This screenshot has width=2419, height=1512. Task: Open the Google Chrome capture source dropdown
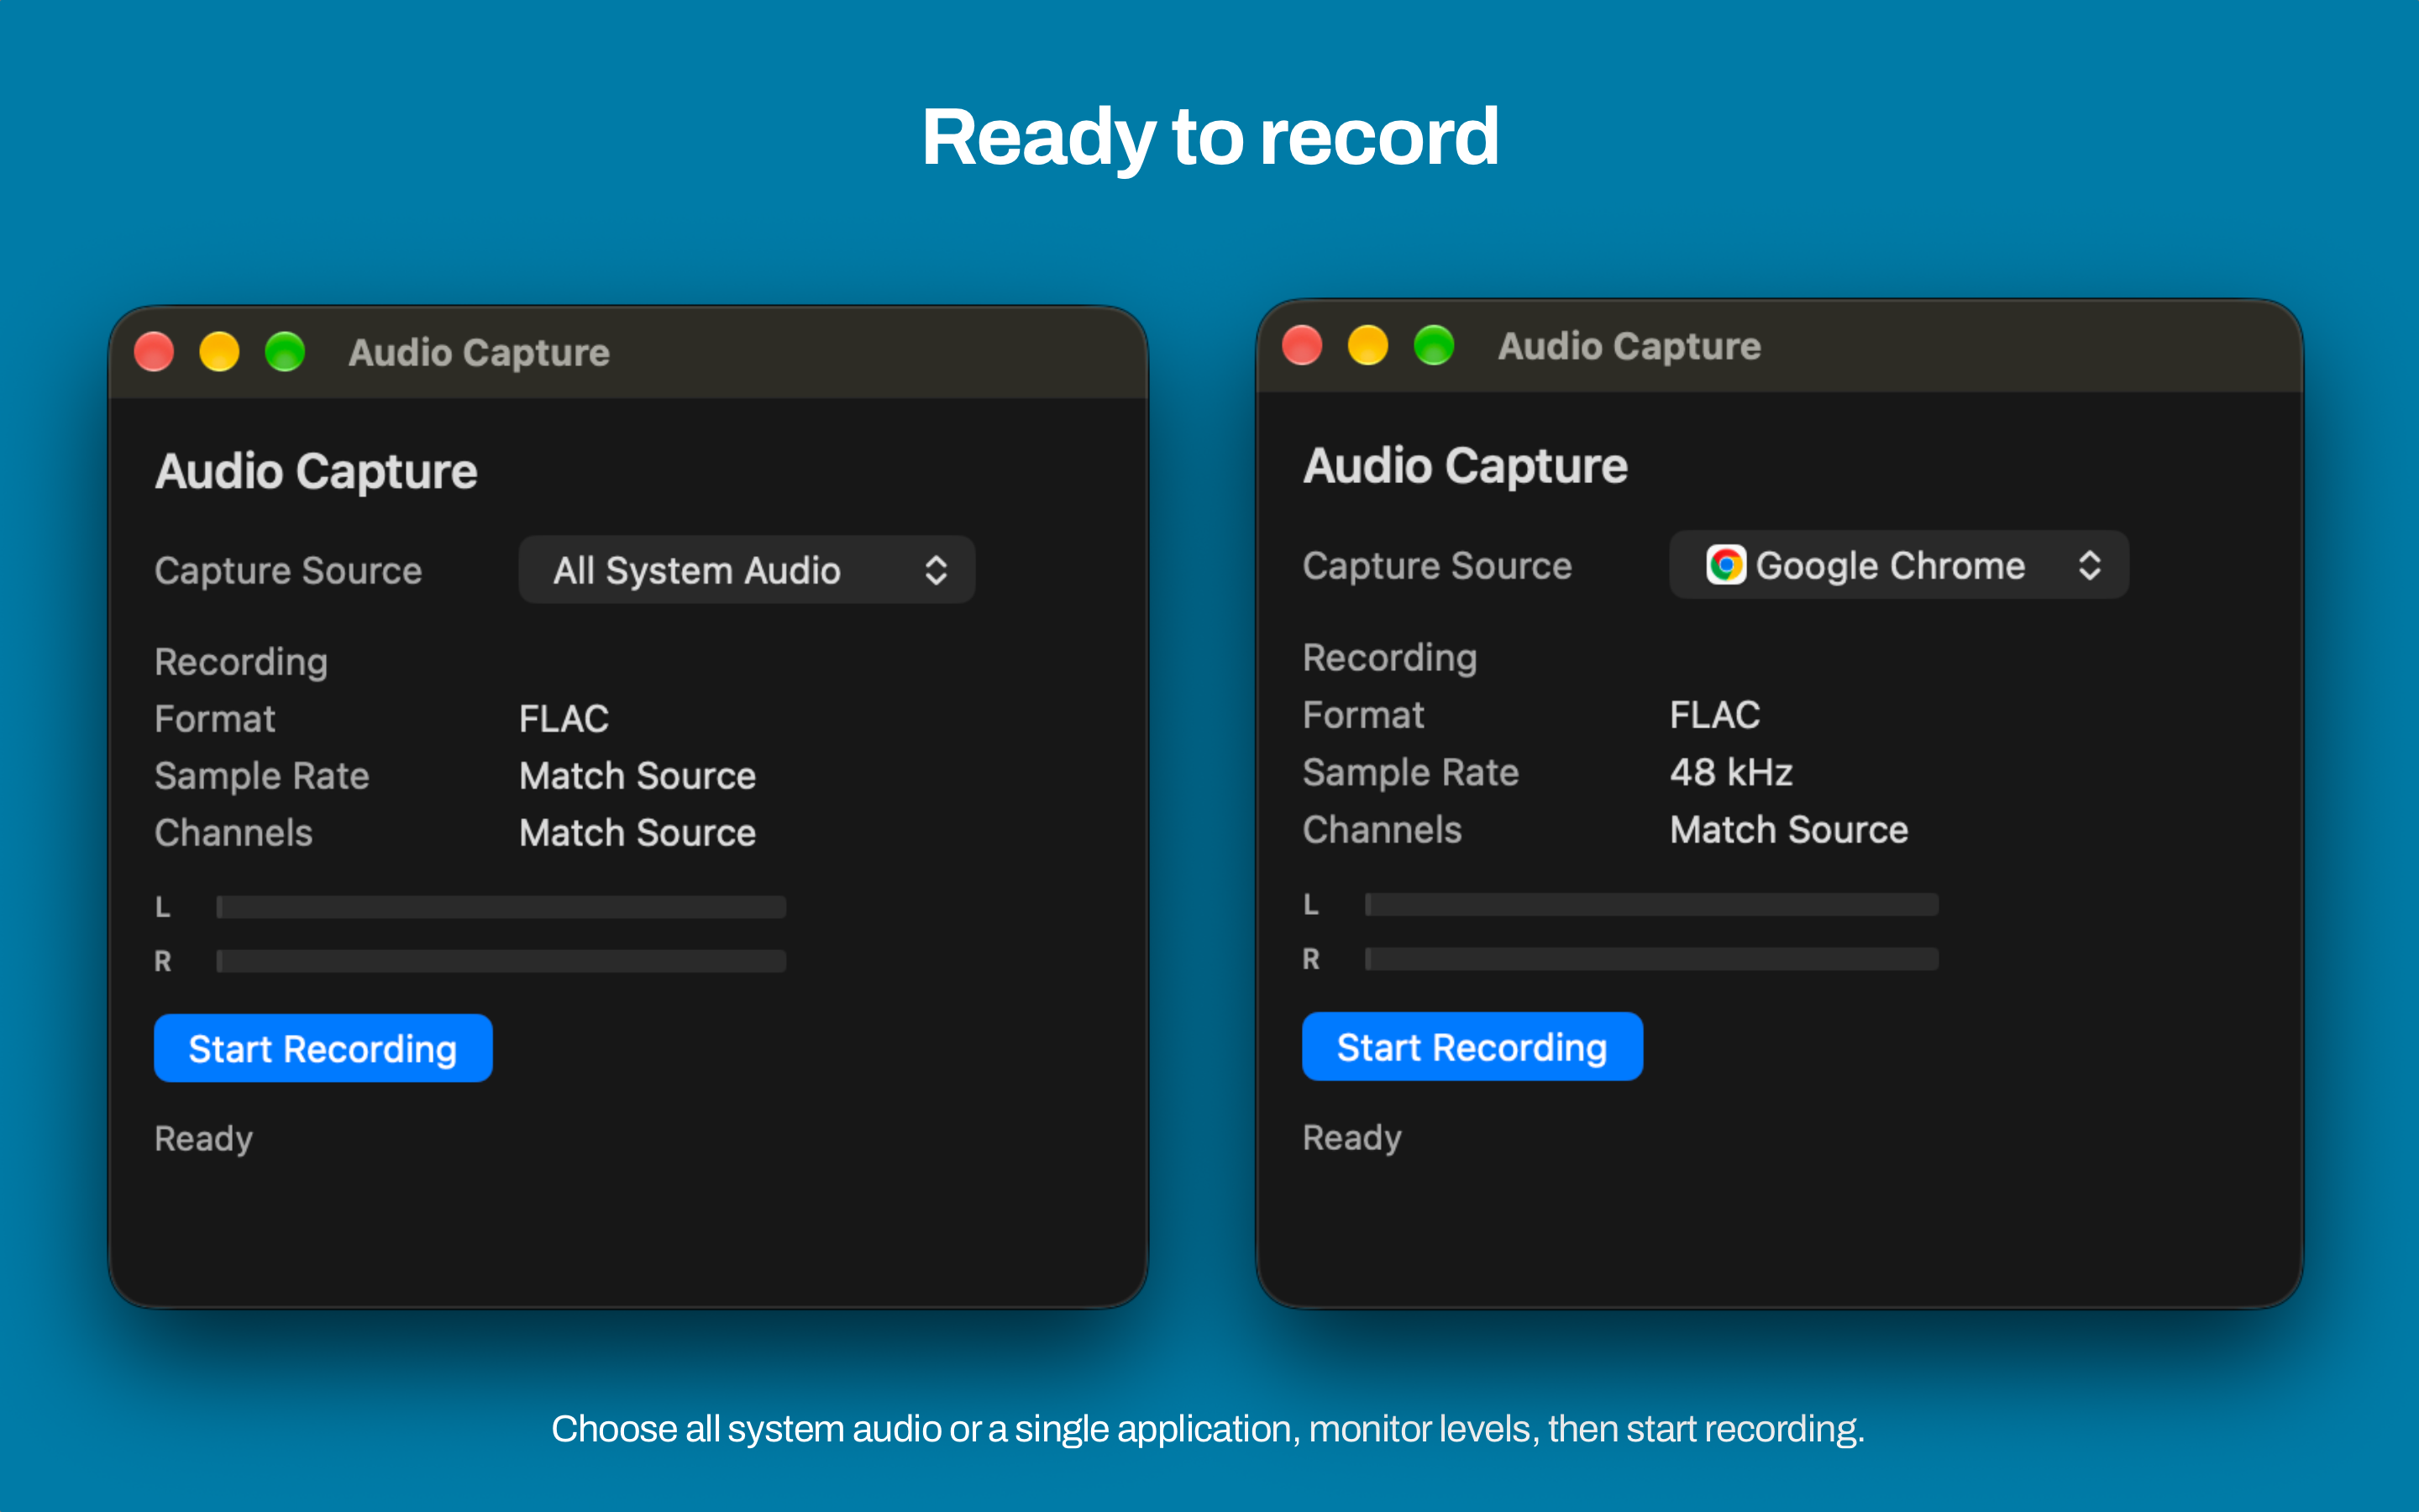[1899, 565]
